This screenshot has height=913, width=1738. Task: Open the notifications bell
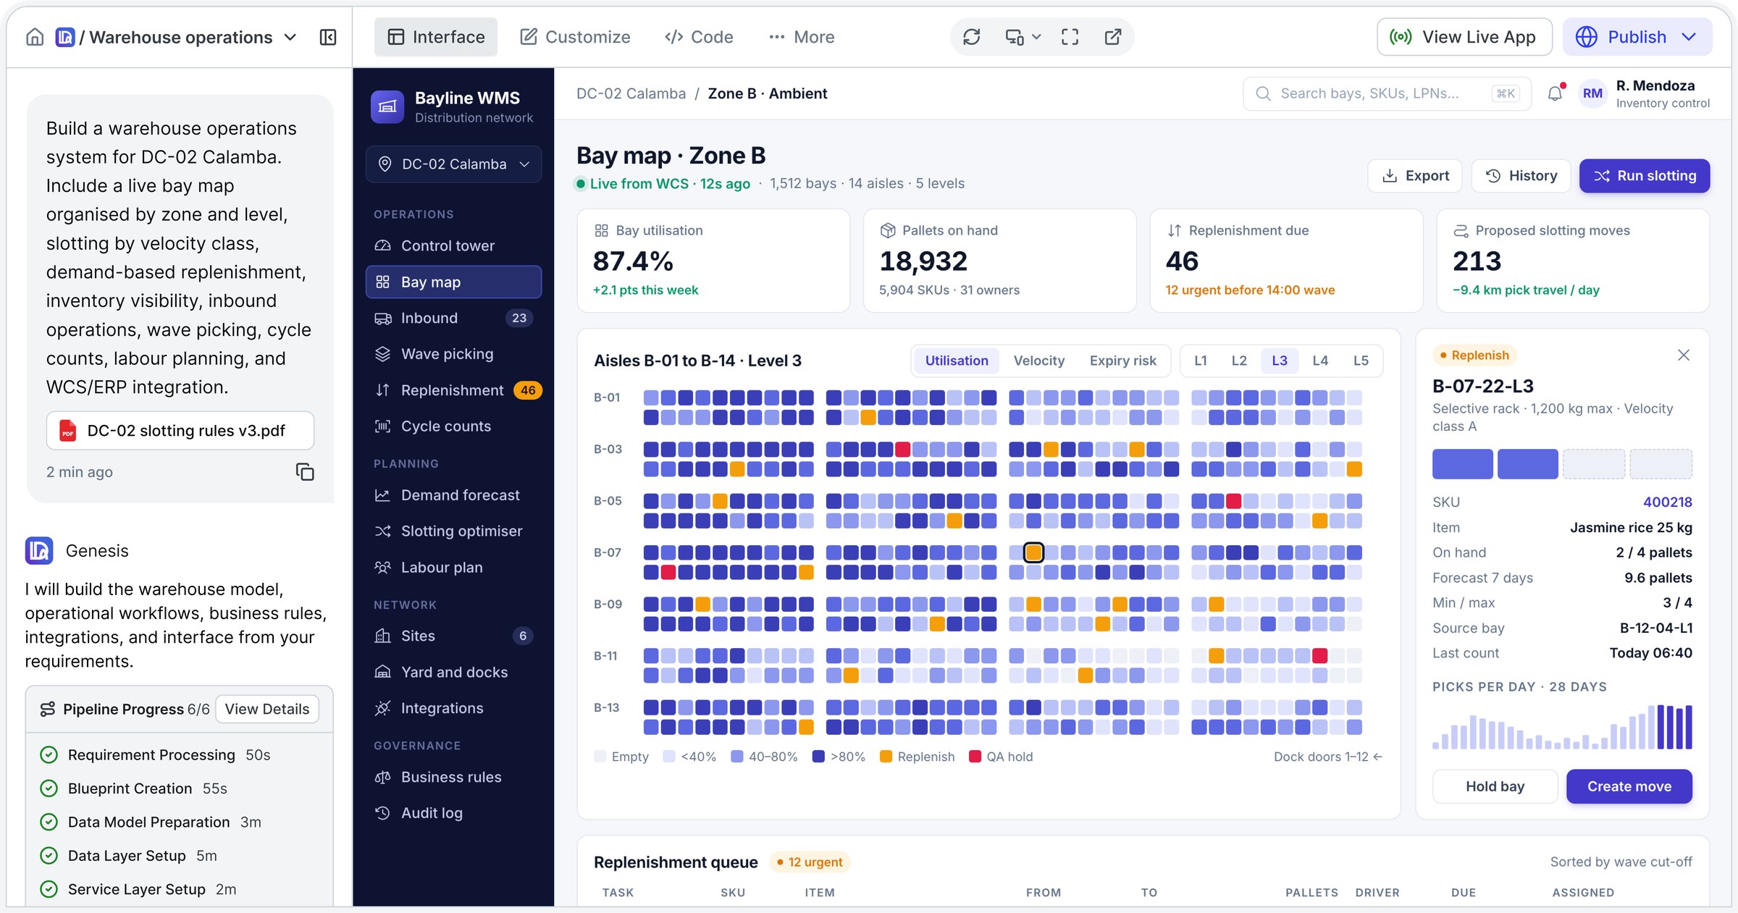[x=1555, y=93]
